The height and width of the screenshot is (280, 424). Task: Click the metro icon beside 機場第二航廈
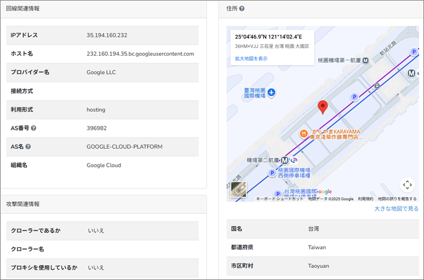pyautogui.click(x=285, y=160)
